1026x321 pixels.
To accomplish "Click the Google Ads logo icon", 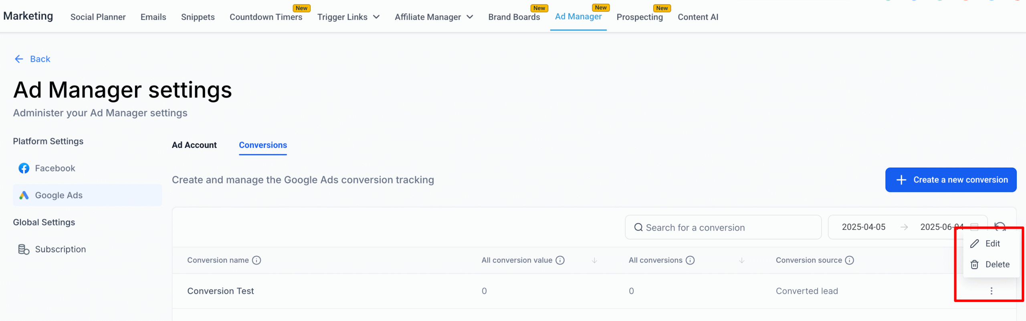I will tap(24, 195).
